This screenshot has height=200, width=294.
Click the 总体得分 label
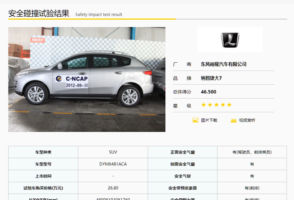click(x=182, y=92)
